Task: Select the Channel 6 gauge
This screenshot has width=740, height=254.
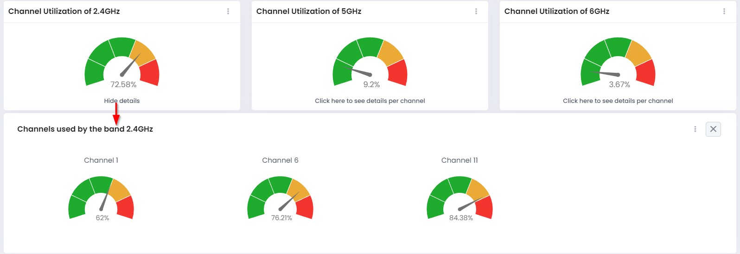Action: point(280,197)
